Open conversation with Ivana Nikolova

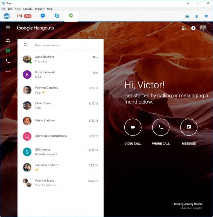click(61, 59)
